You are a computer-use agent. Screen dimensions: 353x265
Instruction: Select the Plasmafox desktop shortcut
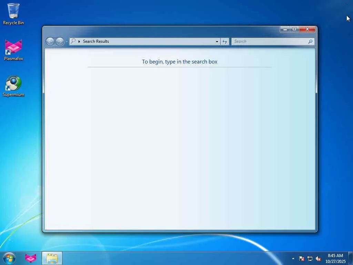tap(13, 50)
